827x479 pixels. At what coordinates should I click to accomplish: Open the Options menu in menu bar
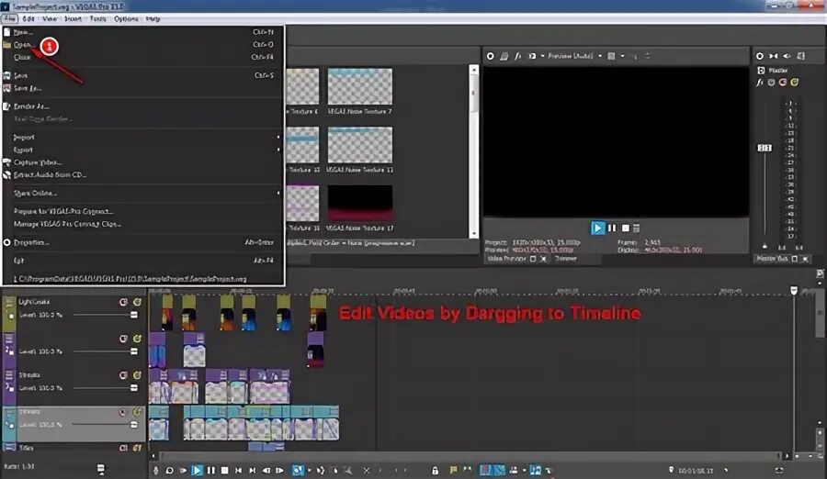(x=126, y=18)
